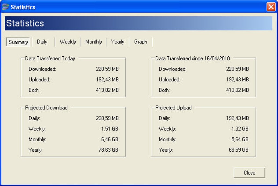Click Projected Download Yearly value 78,63 GB
The width and height of the screenshot is (278, 186).
point(108,150)
